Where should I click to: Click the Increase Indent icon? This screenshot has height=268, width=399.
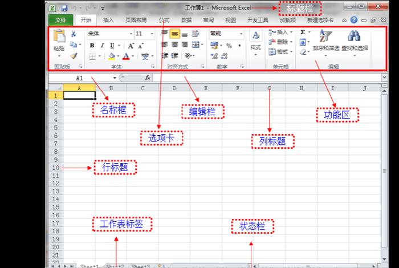[174, 56]
